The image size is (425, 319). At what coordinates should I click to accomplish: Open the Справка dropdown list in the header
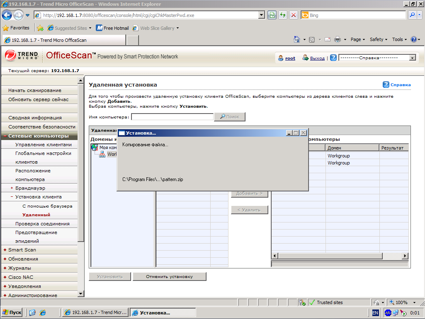point(378,58)
